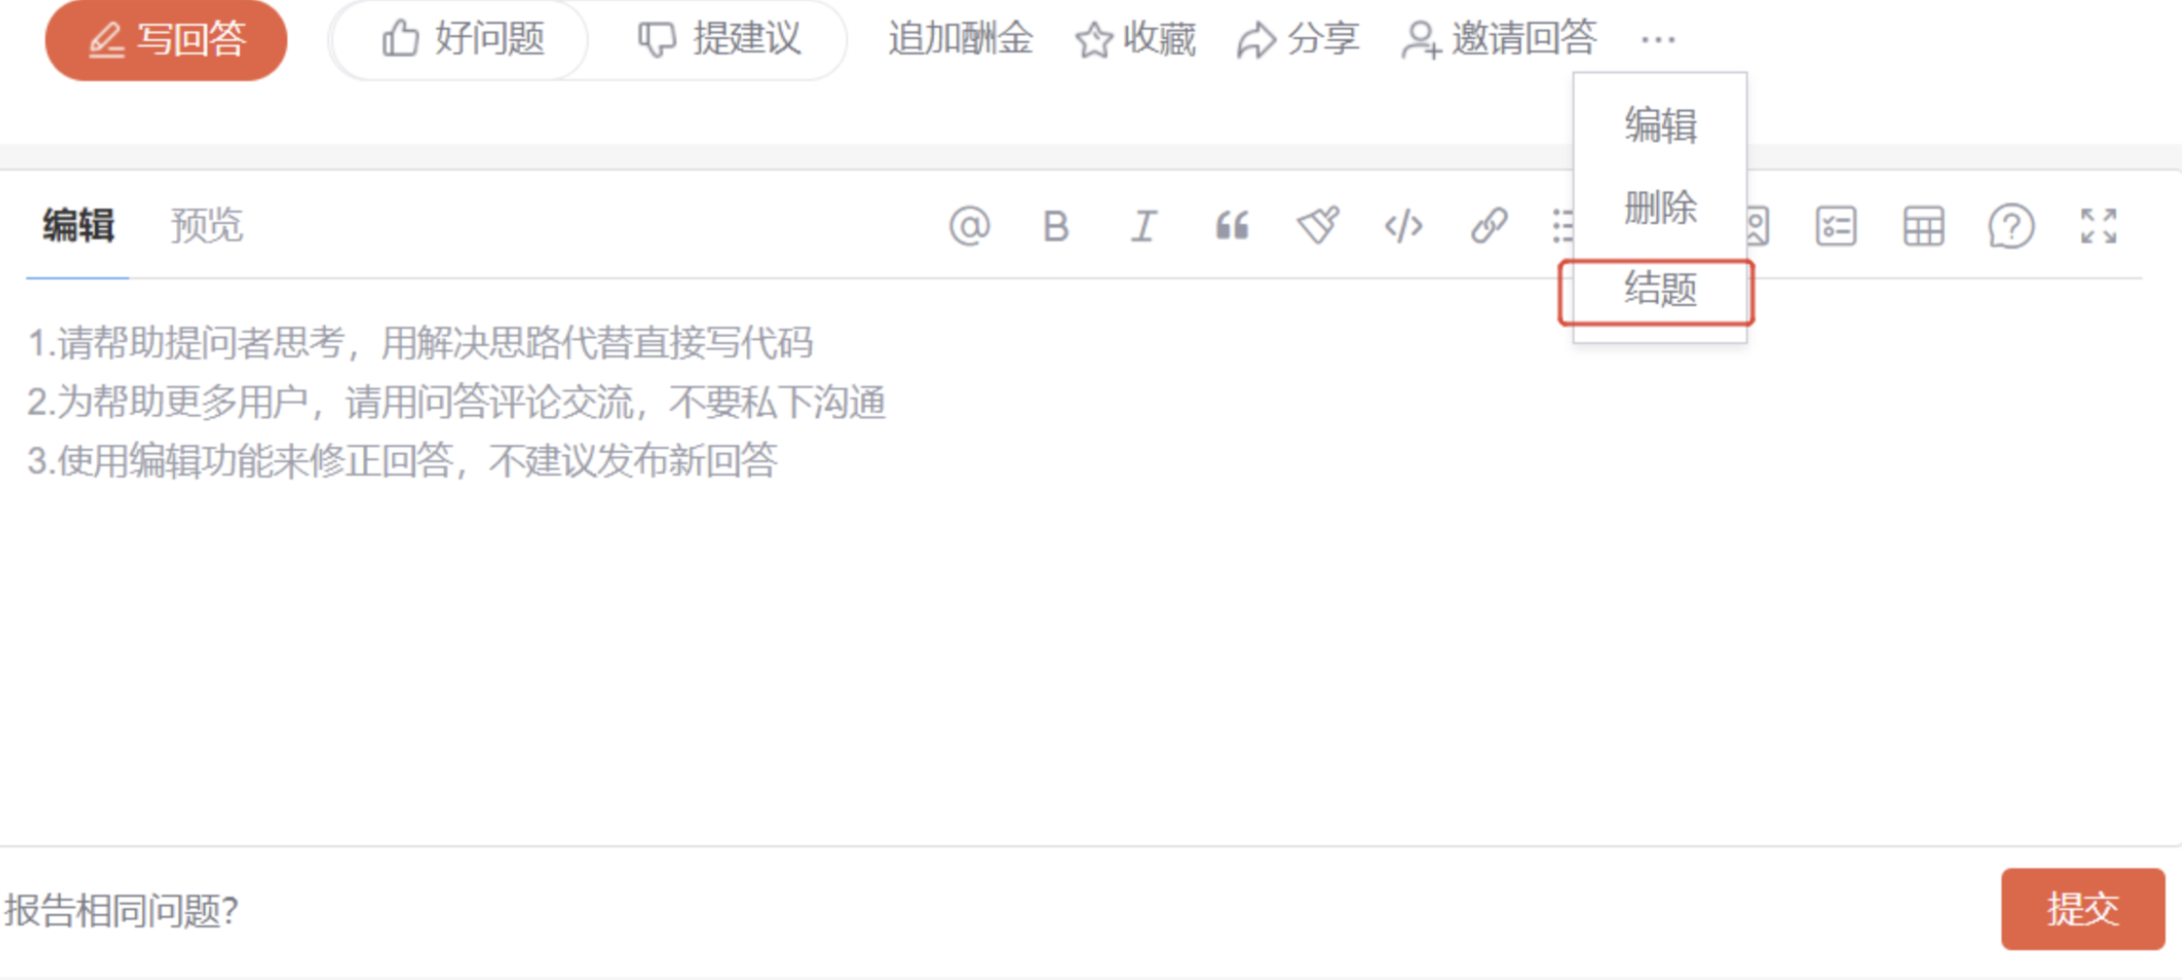This screenshot has height=980, width=2182.
Task: Open the editor help question mark icon
Action: pyautogui.click(x=2011, y=226)
